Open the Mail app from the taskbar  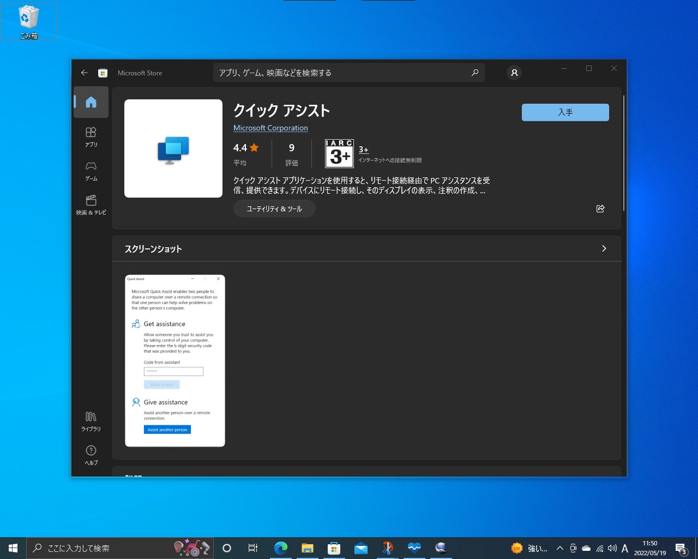point(361,548)
